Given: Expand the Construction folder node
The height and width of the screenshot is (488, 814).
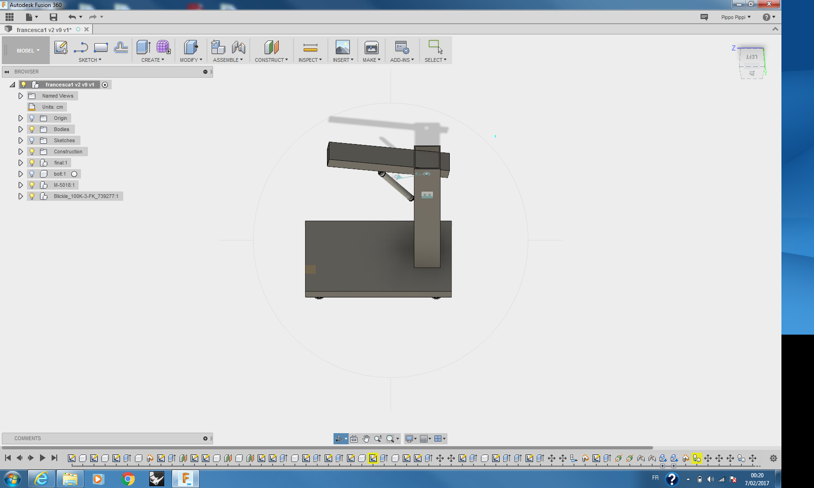Looking at the screenshot, I should pos(20,152).
